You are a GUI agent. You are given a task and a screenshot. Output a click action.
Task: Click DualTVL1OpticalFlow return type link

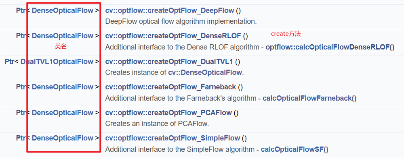(57, 62)
